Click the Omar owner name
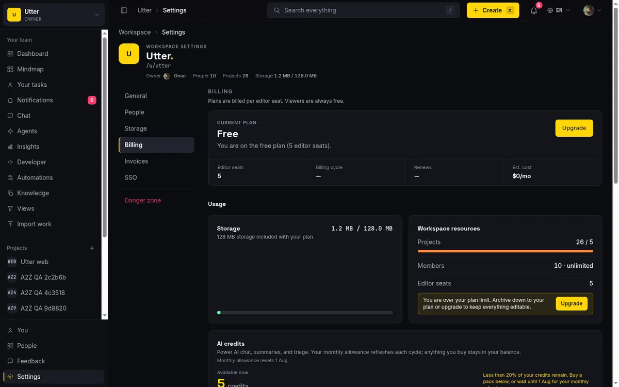The width and height of the screenshot is (619, 387). 180,76
